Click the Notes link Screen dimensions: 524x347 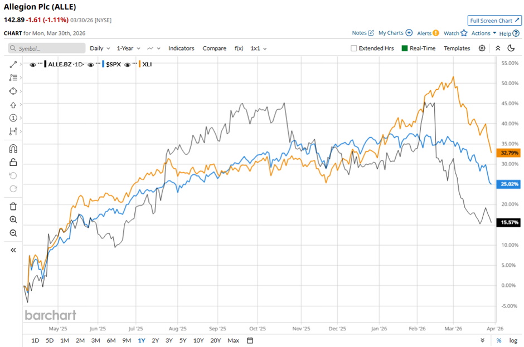click(x=359, y=33)
